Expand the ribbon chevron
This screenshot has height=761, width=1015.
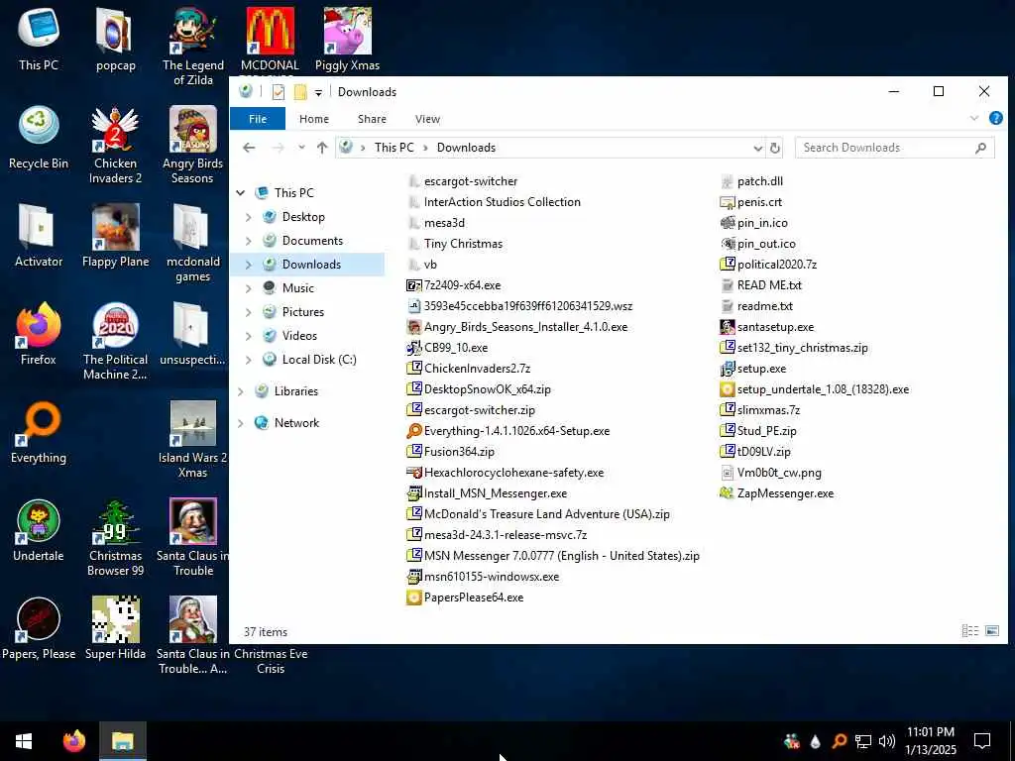pos(973,119)
